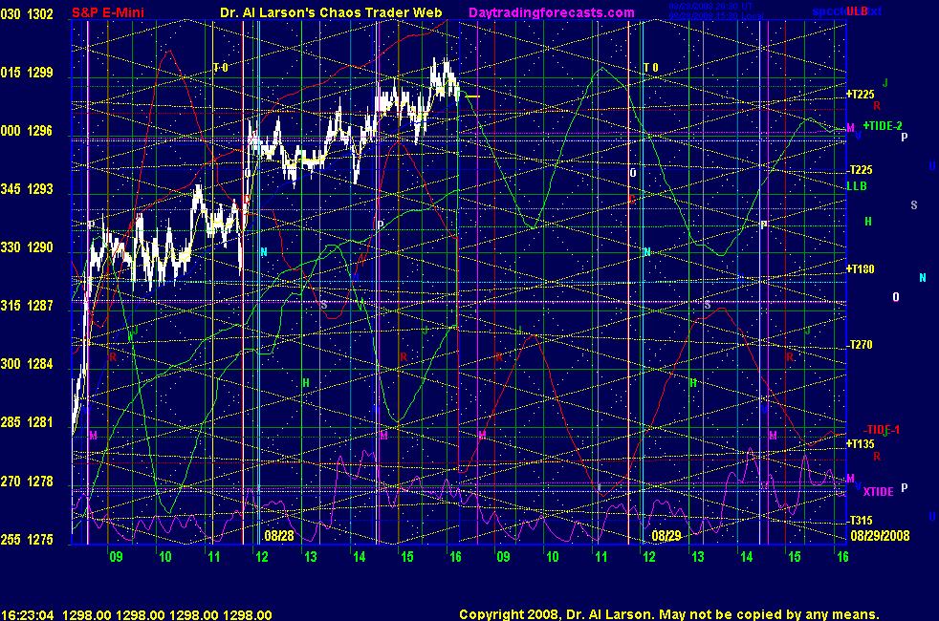Click the '-T270' line label
Image resolution: width=939 pixels, height=621 pixels.
tap(860, 345)
